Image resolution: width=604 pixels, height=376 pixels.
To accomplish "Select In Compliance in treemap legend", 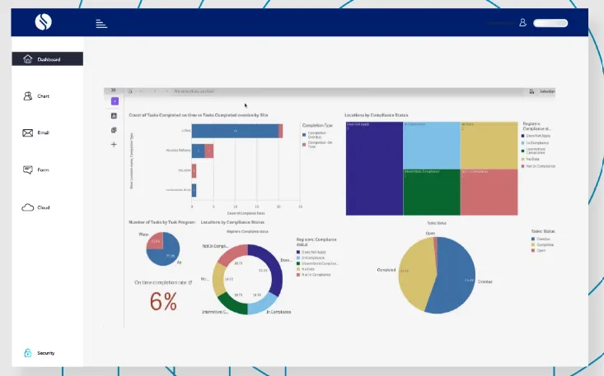I will tap(535, 143).
